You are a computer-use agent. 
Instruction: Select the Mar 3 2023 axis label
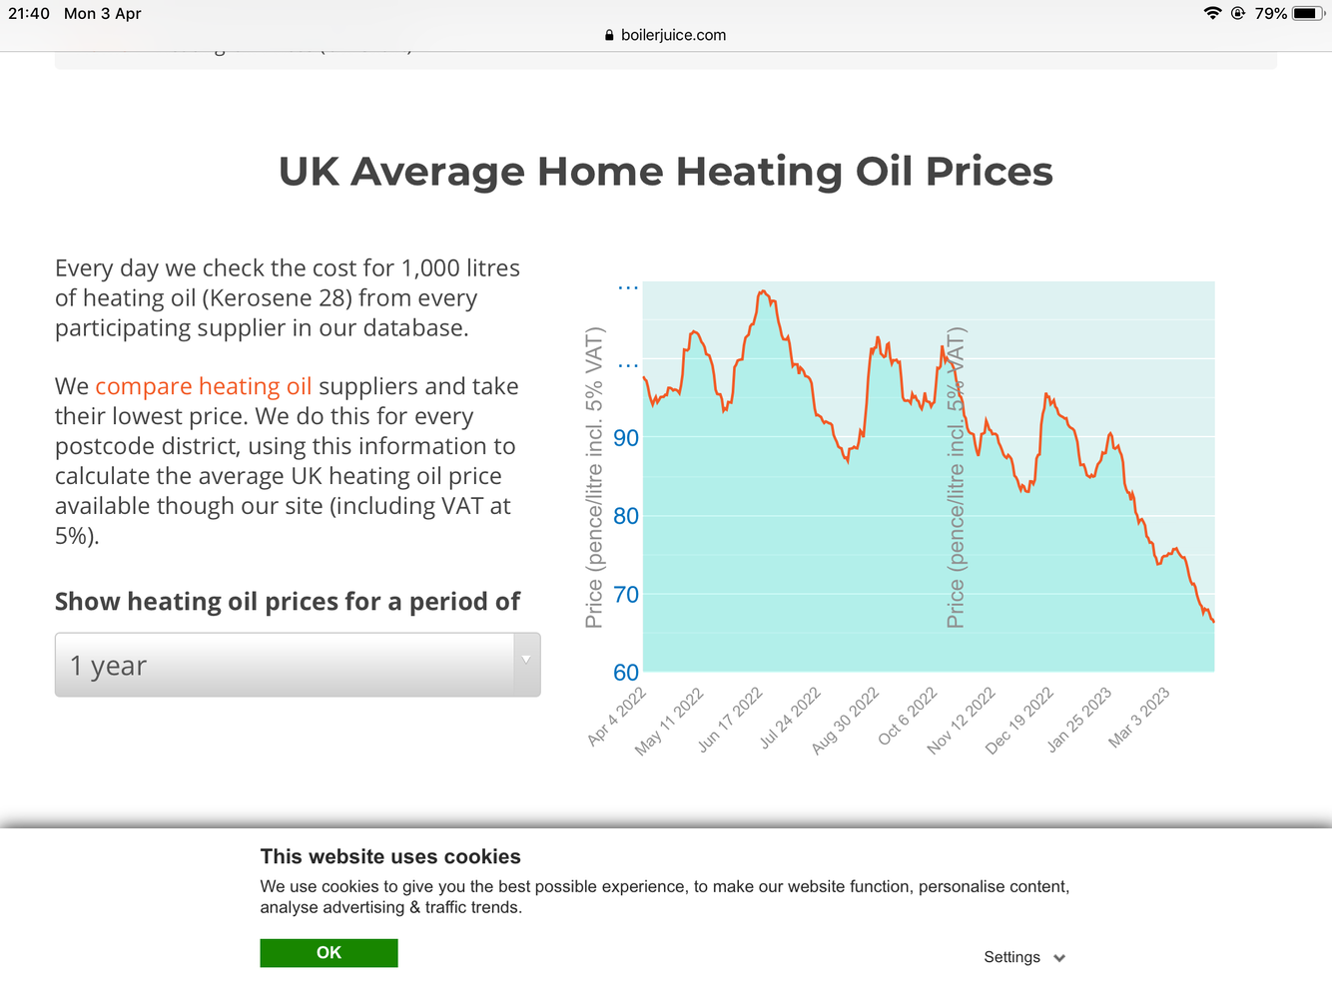pyautogui.click(x=1139, y=718)
